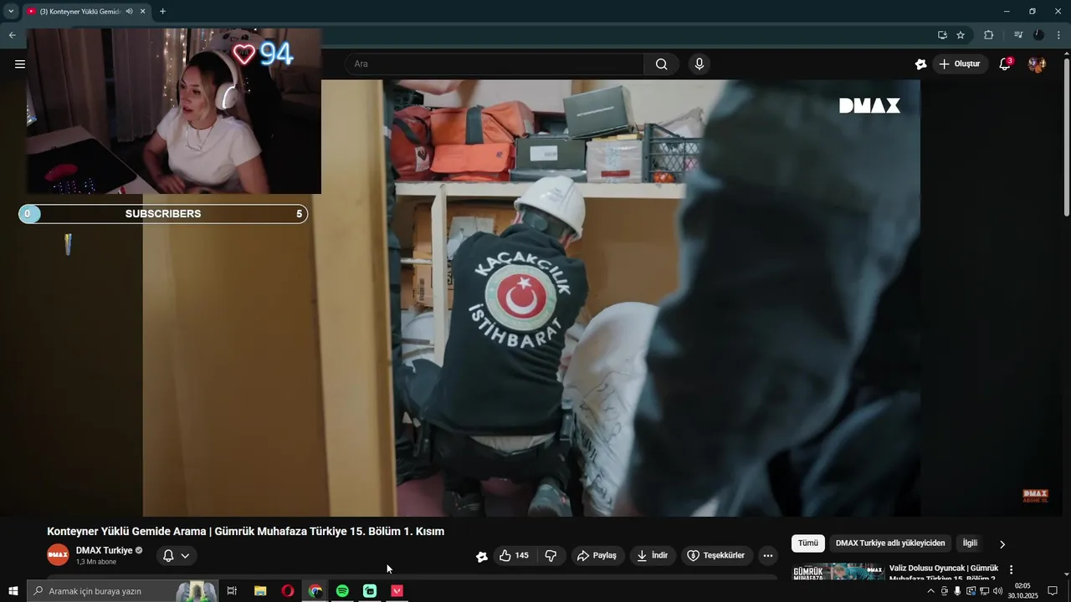1071x602 pixels.
Task: Select the Tümü filter chip
Action: (x=808, y=543)
